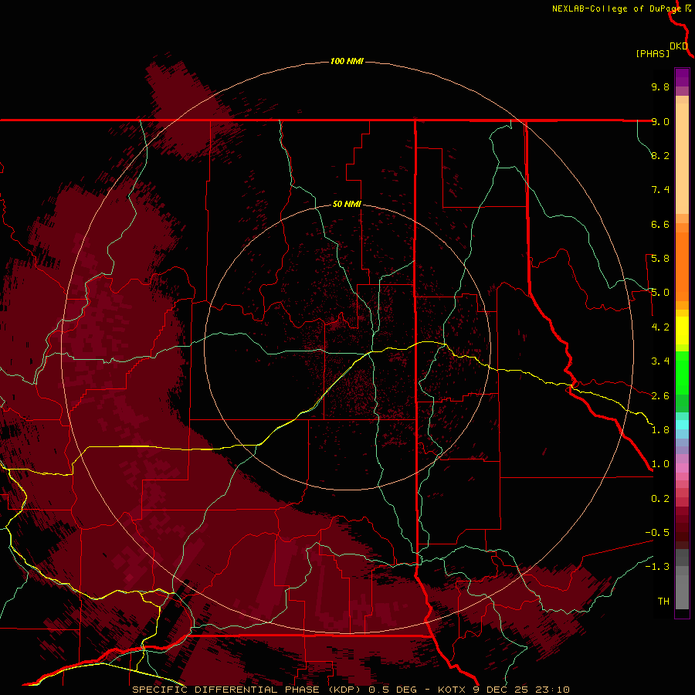Viewport: 695px width, 695px height.
Task: Click the 9.0 scale value
Action: click(x=660, y=121)
